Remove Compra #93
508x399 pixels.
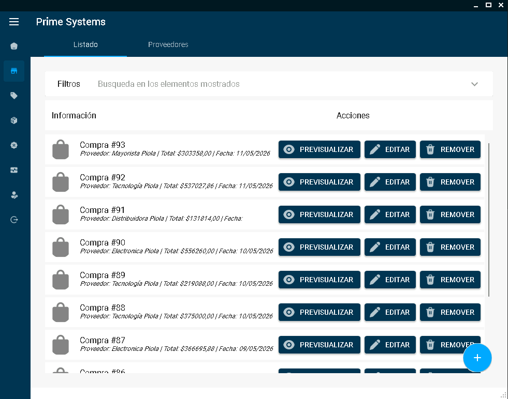point(450,149)
